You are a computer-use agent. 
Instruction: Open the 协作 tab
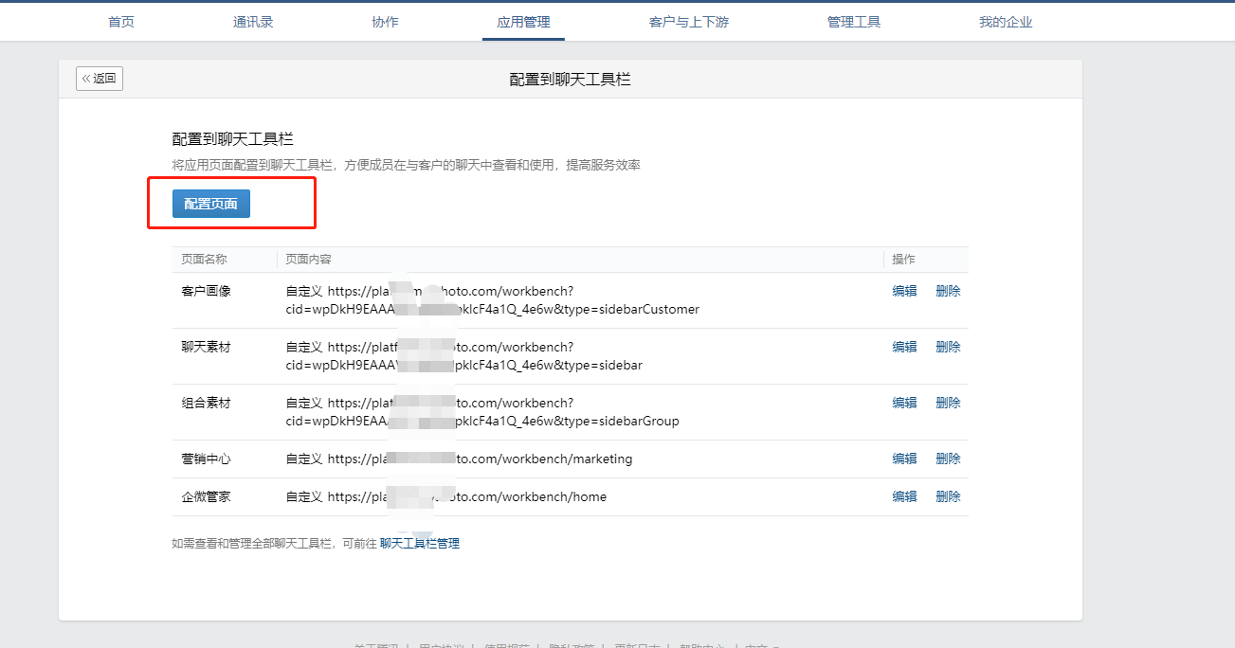[x=385, y=22]
